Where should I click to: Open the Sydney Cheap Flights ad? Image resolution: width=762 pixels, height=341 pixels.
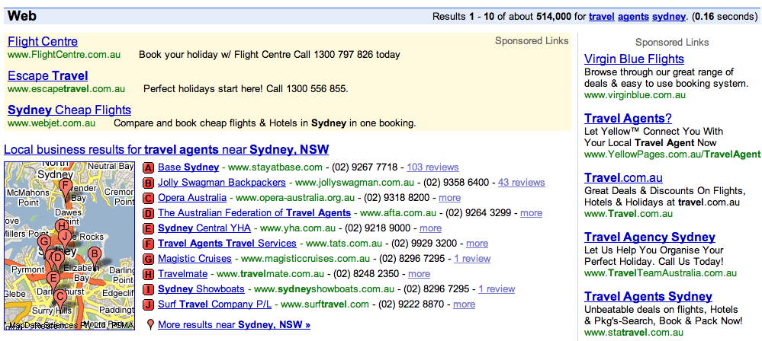click(69, 110)
